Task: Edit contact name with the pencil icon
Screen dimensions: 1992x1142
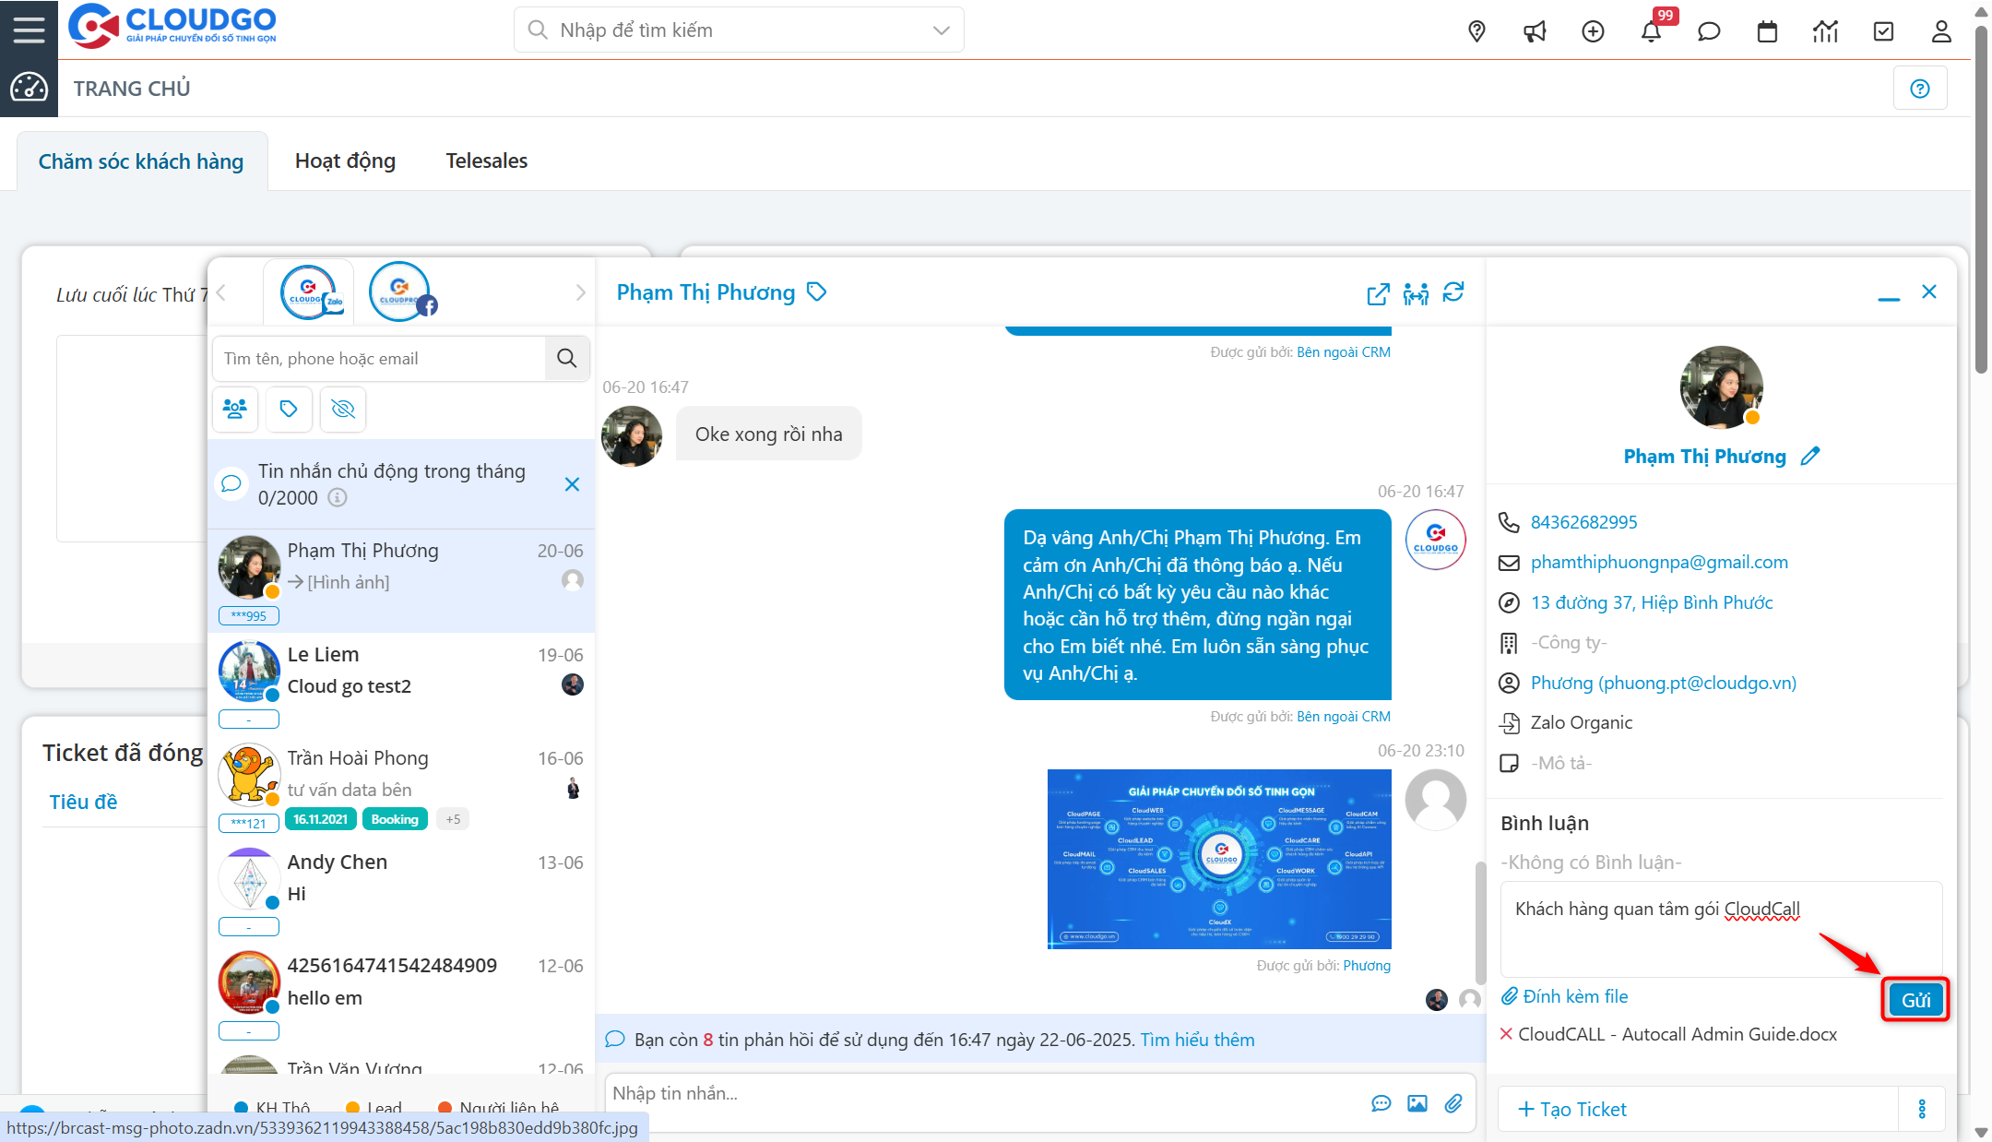Action: point(1811,456)
